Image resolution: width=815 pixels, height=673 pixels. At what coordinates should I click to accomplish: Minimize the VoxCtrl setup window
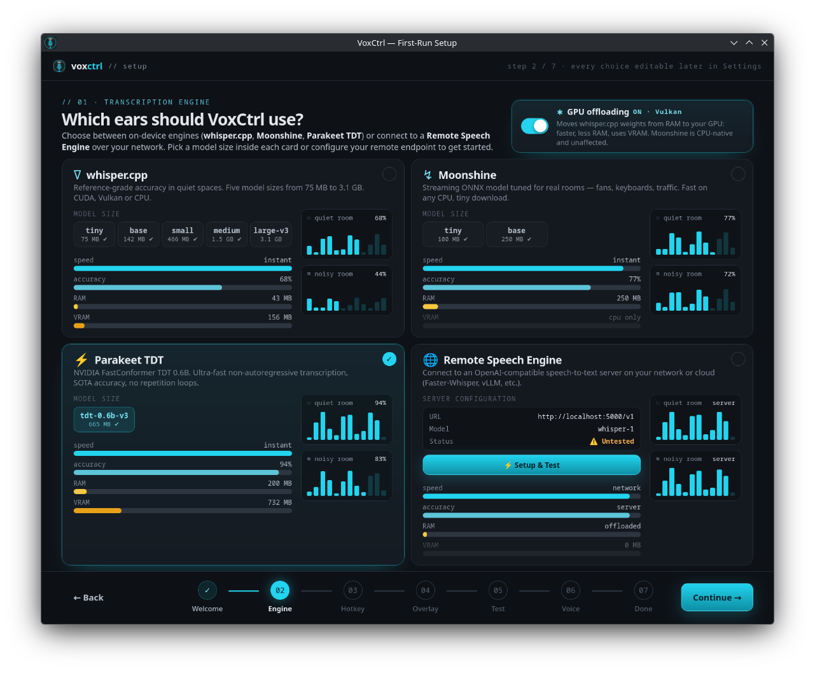(x=734, y=43)
